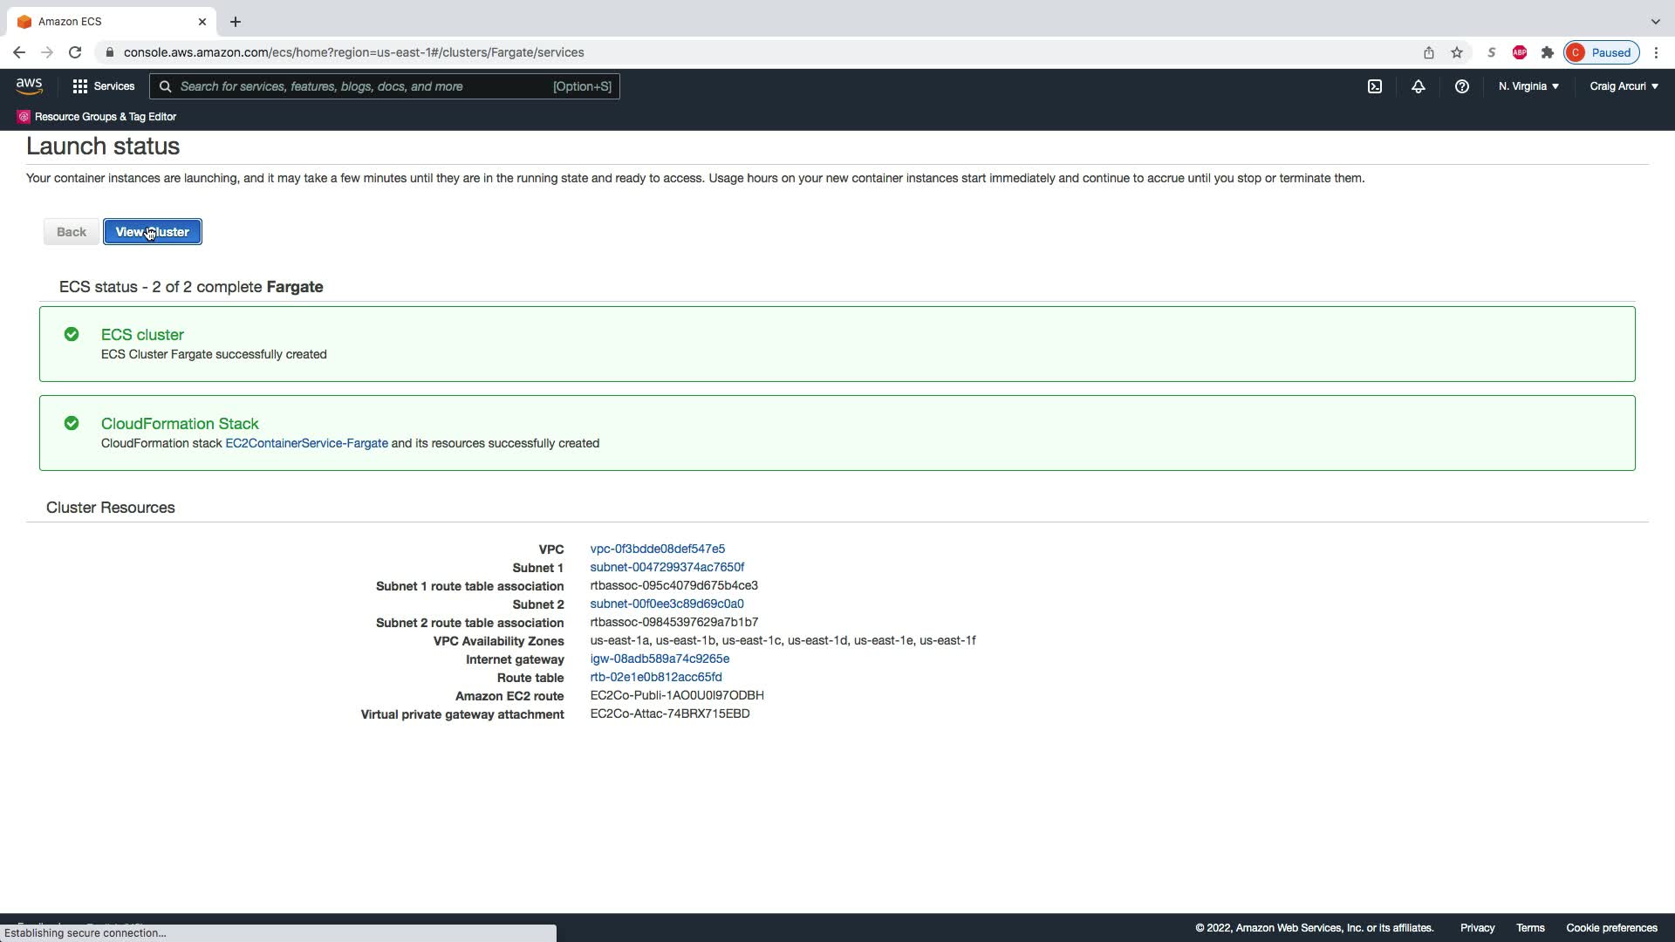Bookmark this page with star icon
1675x942 pixels.
(1457, 52)
